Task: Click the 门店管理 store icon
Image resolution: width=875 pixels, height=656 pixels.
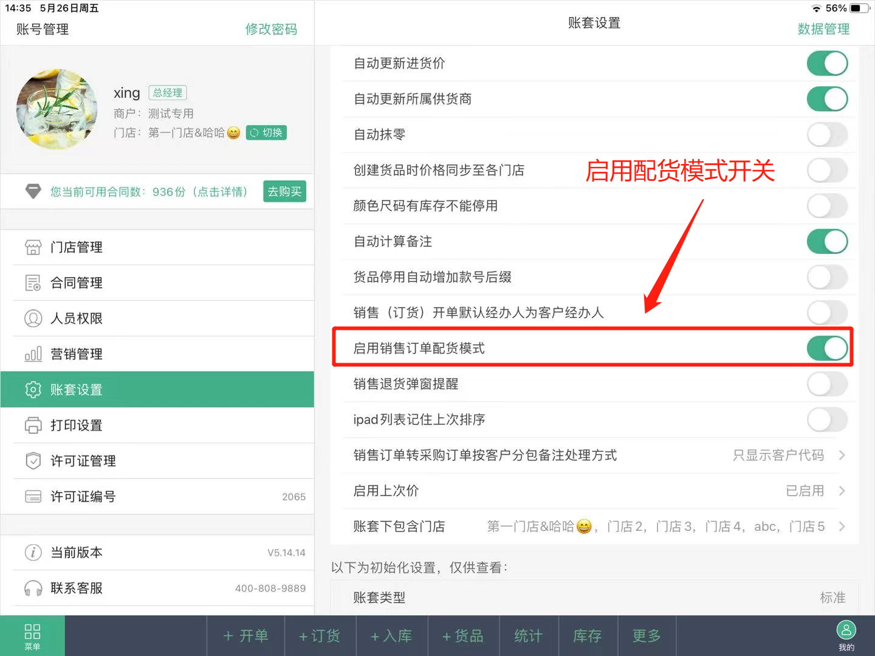Action: point(33,247)
